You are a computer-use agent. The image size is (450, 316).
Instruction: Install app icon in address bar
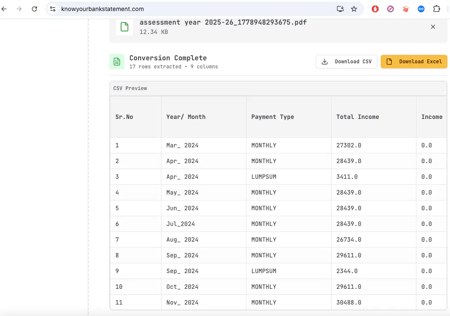tap(340, 9)
